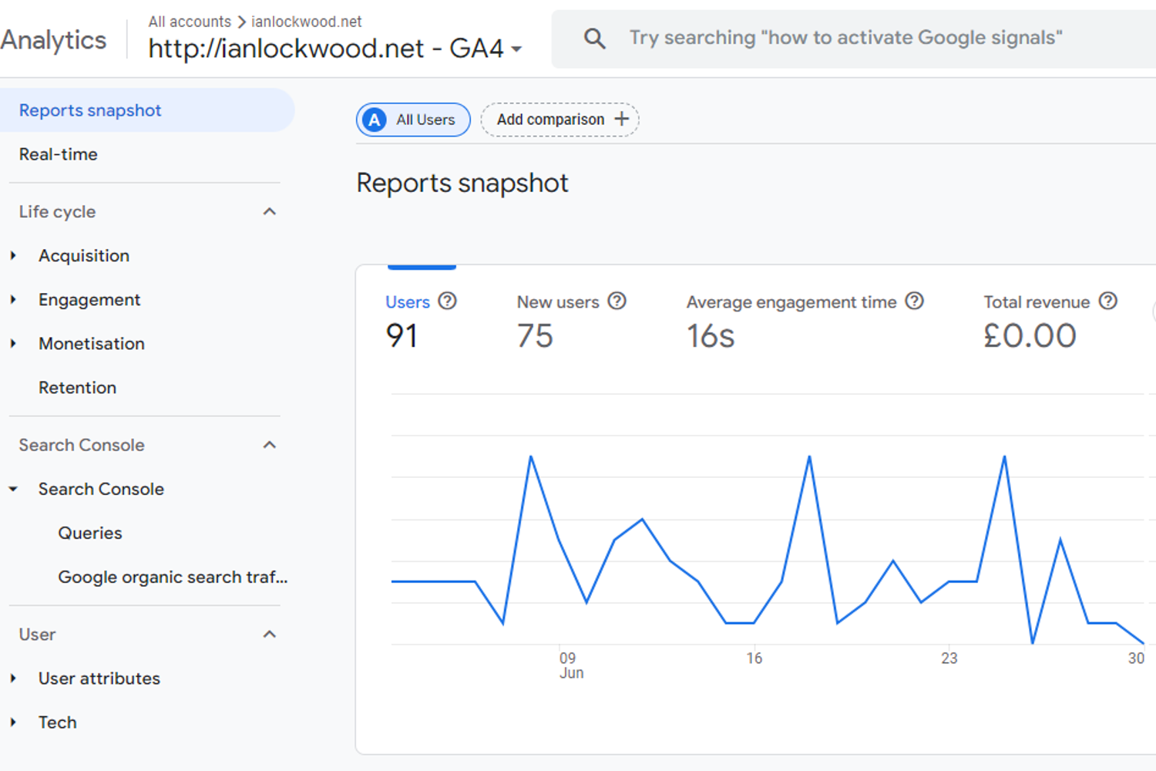Open the Real-time report

coord(59,154)
